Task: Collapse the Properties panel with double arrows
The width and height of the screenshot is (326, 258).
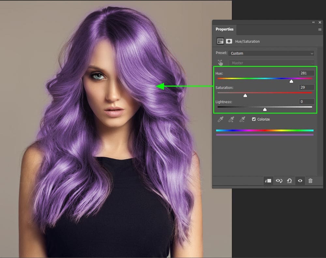Action: (313, 22)
